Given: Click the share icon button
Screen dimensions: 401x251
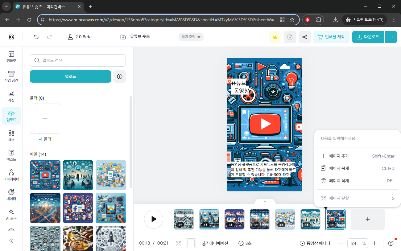Looking at the screenshot, I should (304, 37).
